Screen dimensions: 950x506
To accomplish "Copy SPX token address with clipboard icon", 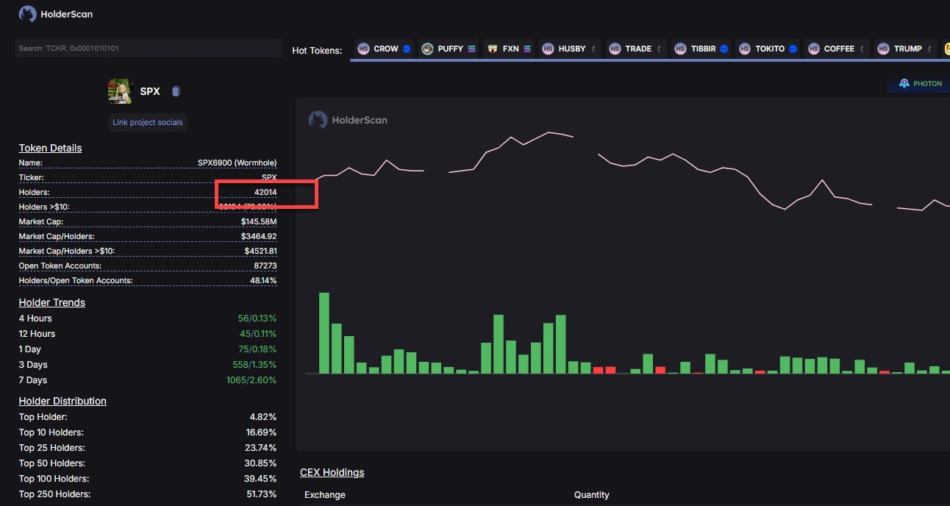I will click(x=176, y=91).
